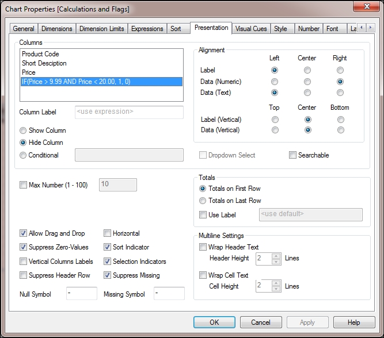Viewport: 384px width, 338px height.
Task: Enable the Max Number checkbox
Action: pos(24,185)
